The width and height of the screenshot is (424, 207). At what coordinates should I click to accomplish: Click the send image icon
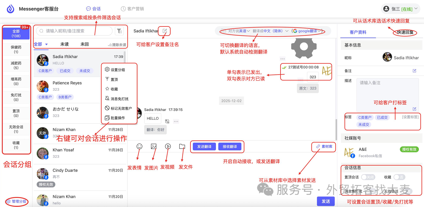click(154, 146)
